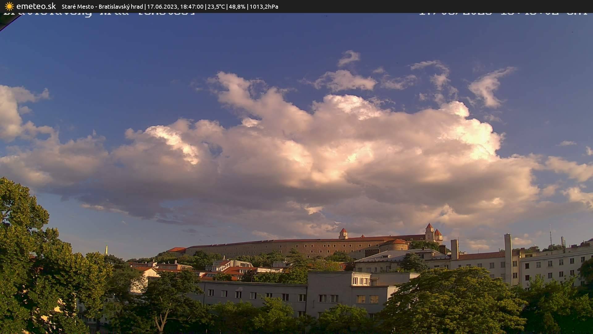Open the emeteo.sk homepage link

coord(36,6)
